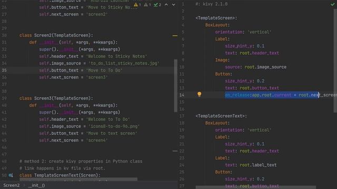Open the yellow lightbulb quick-fix on line 14
337x189 pixels.
tap(199, 94)
